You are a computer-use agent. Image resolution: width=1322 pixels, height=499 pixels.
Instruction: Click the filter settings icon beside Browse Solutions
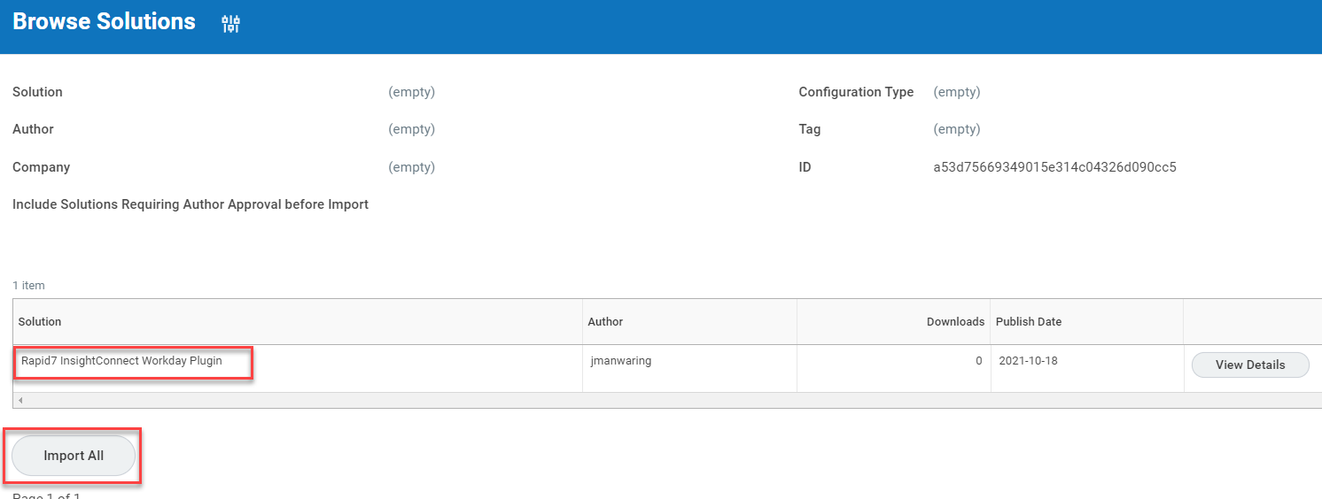230,24
